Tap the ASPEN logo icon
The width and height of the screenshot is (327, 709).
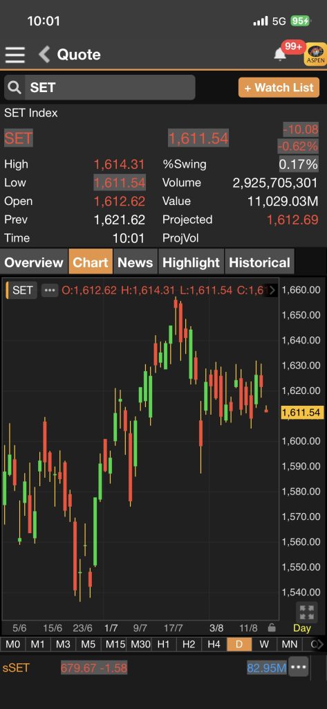pos(316,55)
